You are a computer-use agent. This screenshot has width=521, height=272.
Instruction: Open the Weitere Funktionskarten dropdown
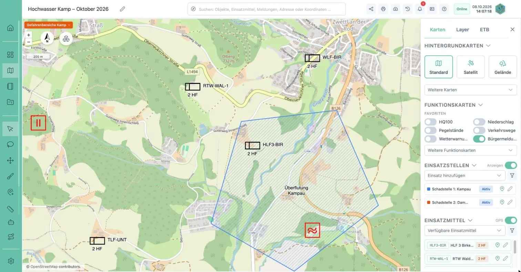[x=470, y=150]
